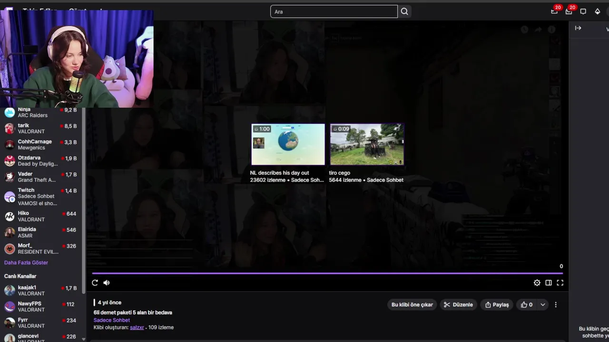Open tiro cego clip thumbnail
609x342 pixels.
click(367, 144)
